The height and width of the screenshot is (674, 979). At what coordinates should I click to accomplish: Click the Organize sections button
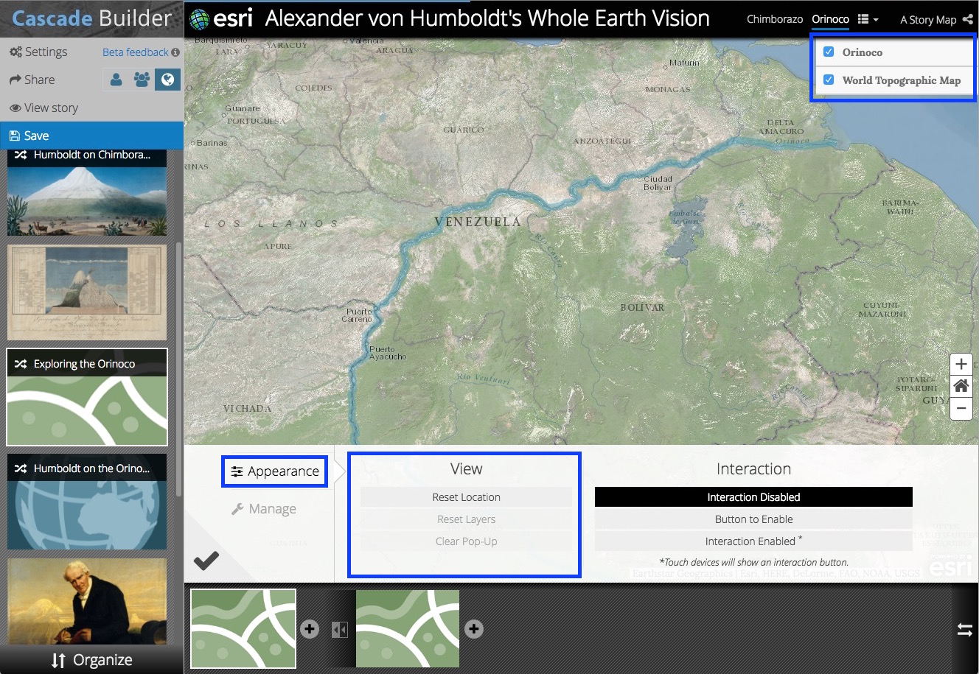click(x=91, y=660)
